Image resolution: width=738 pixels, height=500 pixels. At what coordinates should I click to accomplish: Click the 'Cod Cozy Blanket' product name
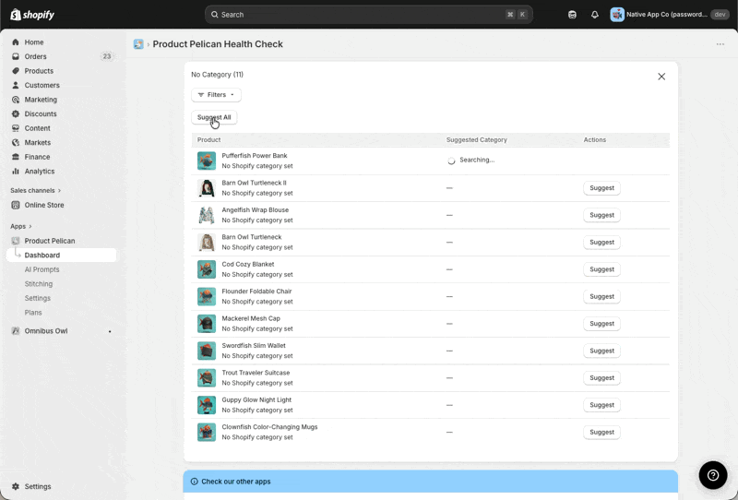pyautogui.click(x=247, y=264)
